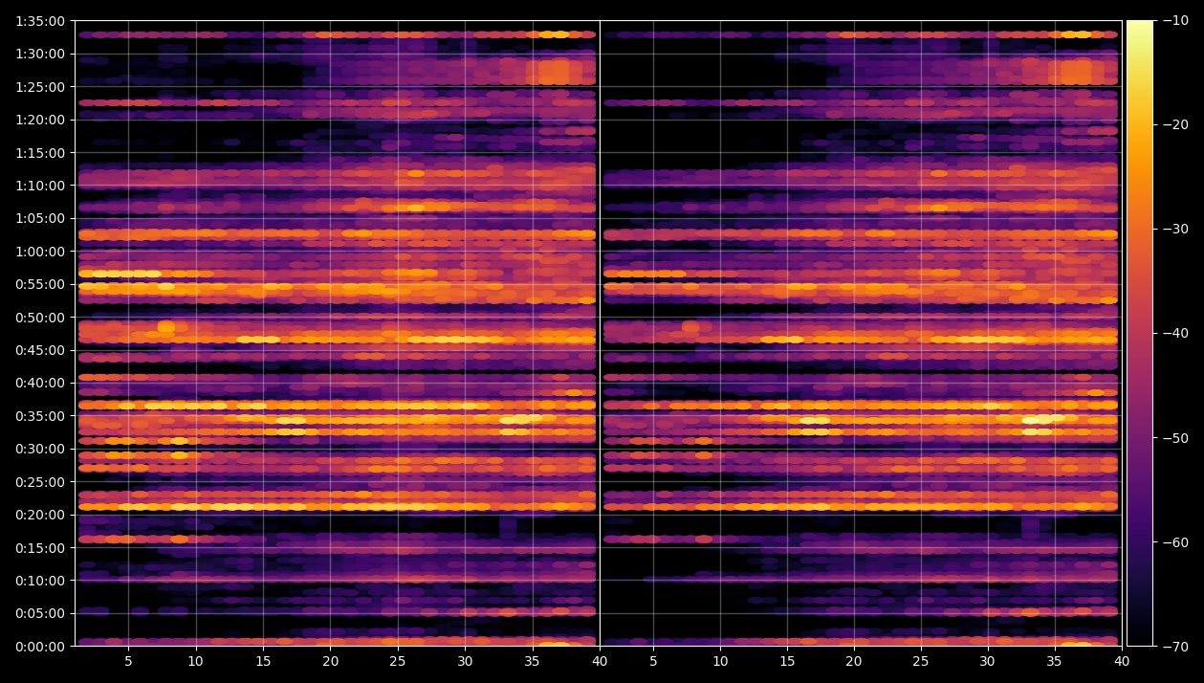Click the 0:20:00 y-axis tick label

coord(40,515)
